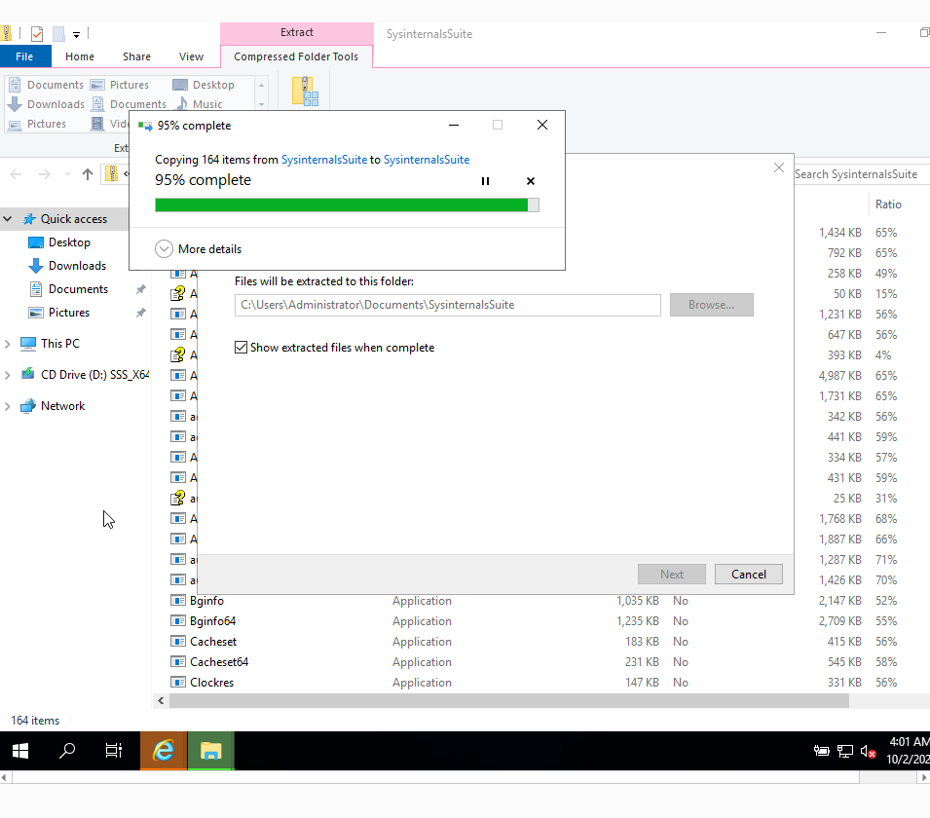Screen dimensions: 930x818
Task: Sort by the Ratio column
Action: tap(888, 204)
